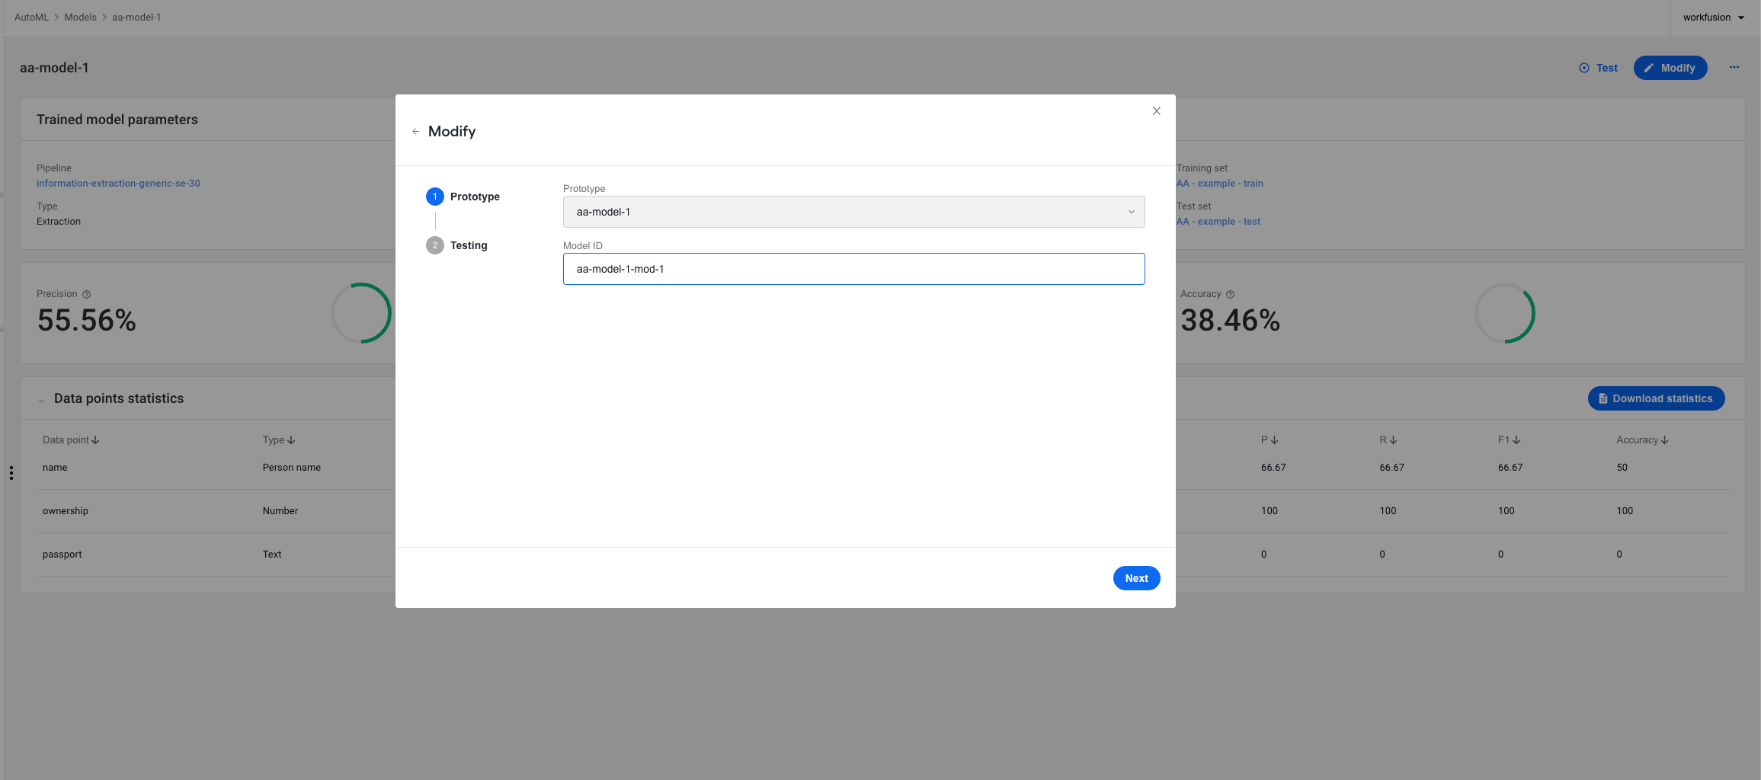Viewport: 1761px width, 780px height.
Task: Click the Precision circular progress gauge
Action: pos(361,313)
